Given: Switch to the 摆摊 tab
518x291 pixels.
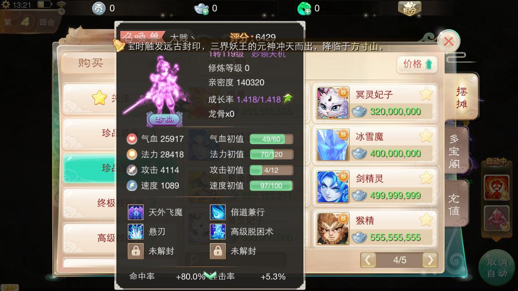Looking at the screenshot, I should (461, 98).
